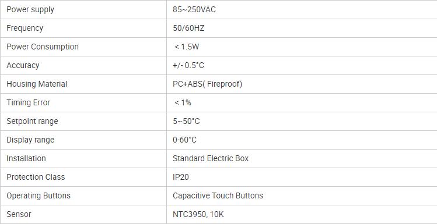Select the 85~250VAC value cell
This screenshot has width=437, height=224.
[x=302, y=9]
